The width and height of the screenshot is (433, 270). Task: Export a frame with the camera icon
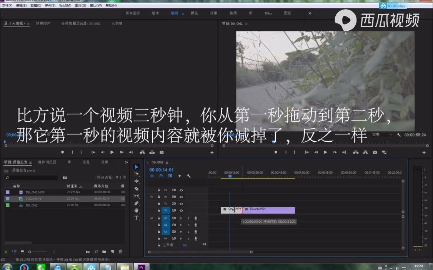click(375, 152)
